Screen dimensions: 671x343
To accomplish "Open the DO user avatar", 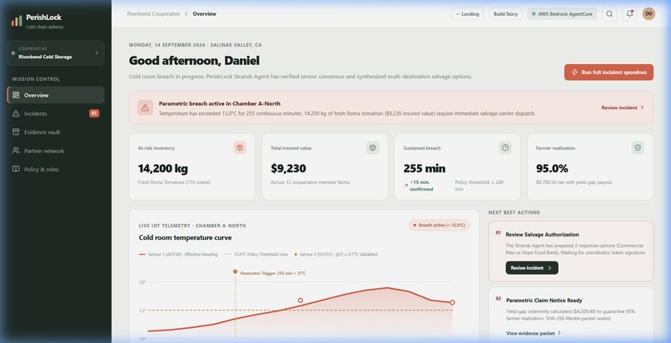I will pyautogui.click(x=649, y=13).
